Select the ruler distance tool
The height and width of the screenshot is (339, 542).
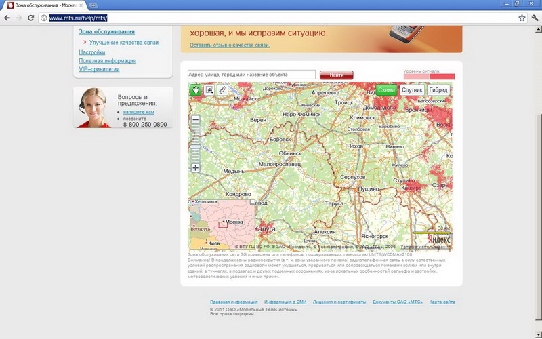coord(222,90)
